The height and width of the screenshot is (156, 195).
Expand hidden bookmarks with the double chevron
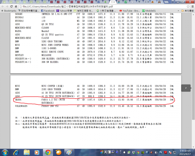178,11
